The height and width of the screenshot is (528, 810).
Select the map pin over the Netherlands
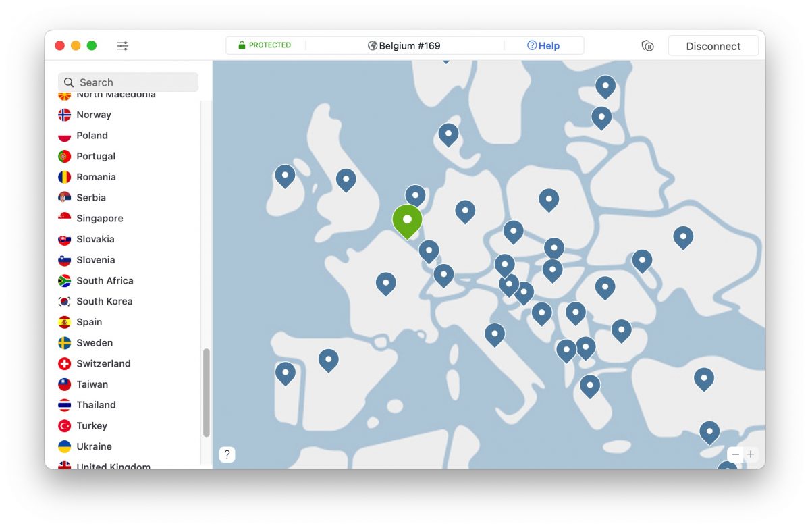[415, 196]
